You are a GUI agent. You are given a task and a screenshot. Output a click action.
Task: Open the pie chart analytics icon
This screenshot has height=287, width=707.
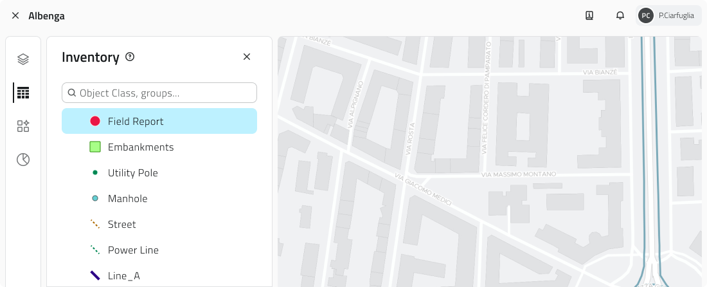tap(23, 160)
